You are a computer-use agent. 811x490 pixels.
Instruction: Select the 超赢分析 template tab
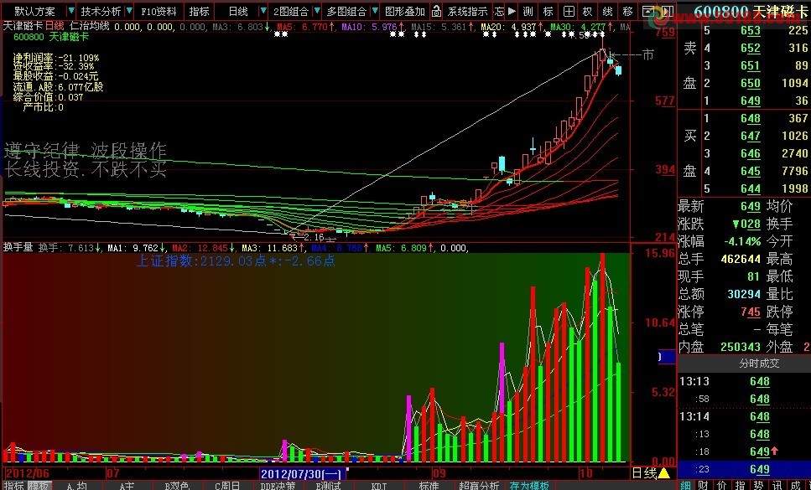click(x=479, y=485)
